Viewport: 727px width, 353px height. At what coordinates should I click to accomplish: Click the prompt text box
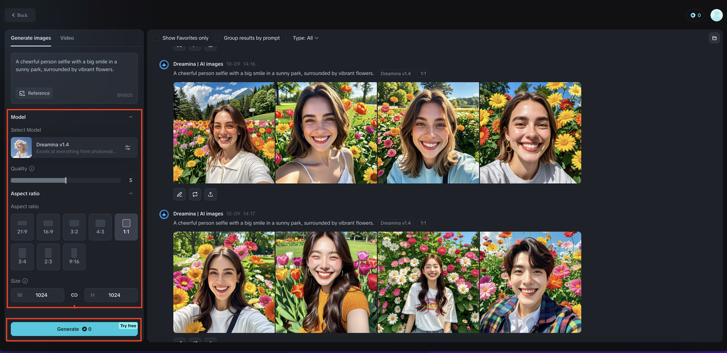(74, 78)
